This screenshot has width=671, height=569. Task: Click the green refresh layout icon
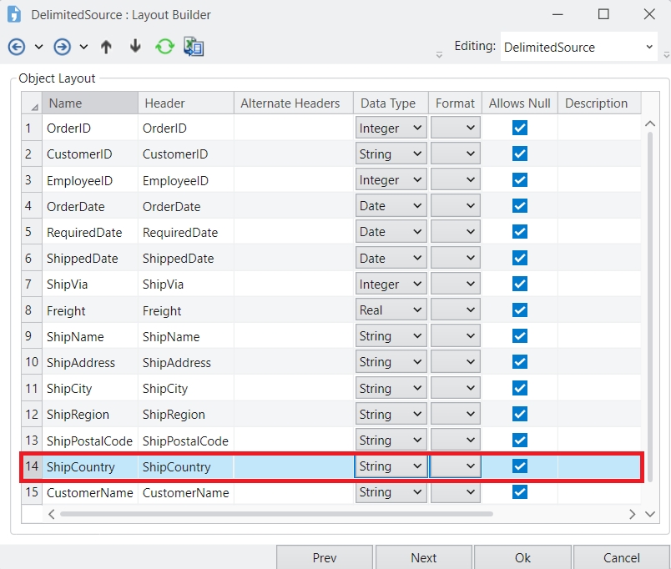(x=164, y=47)
